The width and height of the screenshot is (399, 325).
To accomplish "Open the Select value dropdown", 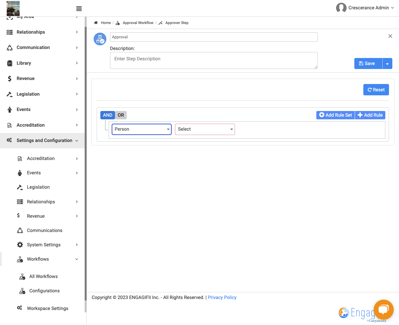I will [205, 129].
